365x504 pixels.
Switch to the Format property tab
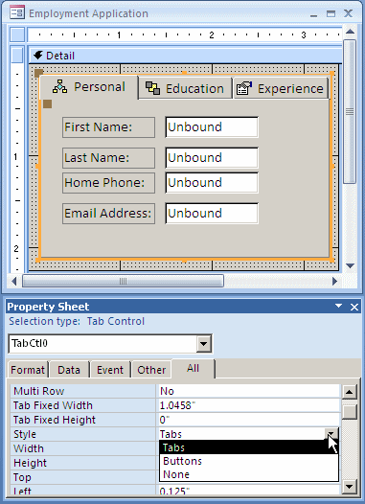coord(28,370)
